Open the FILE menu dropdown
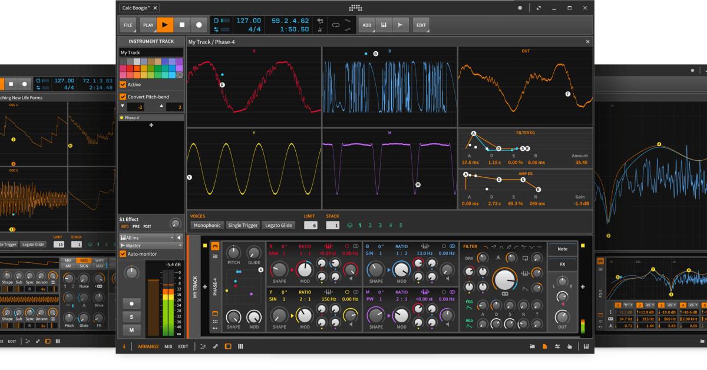 click(x=128, y=25)
